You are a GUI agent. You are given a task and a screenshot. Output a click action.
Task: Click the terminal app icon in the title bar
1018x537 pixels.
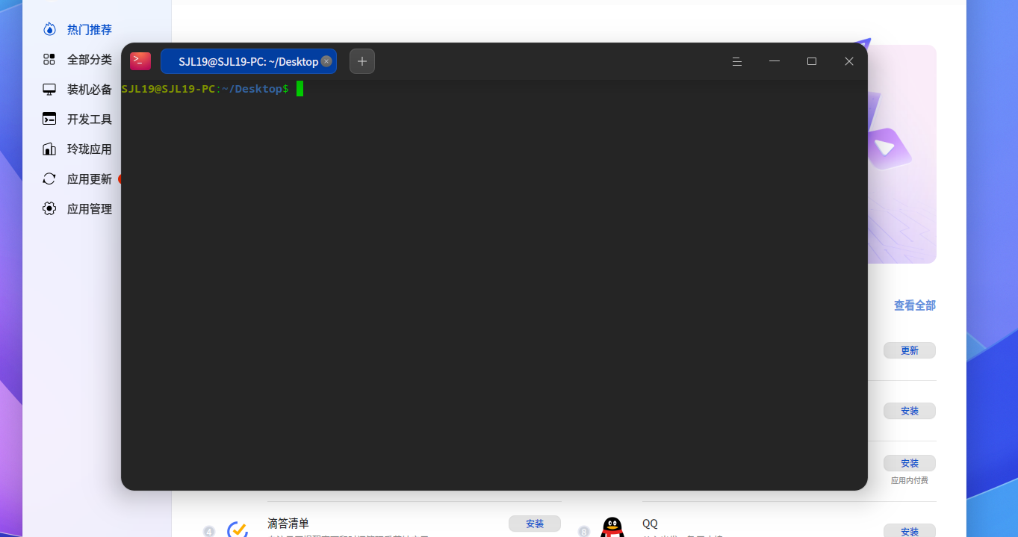point(140,61)
